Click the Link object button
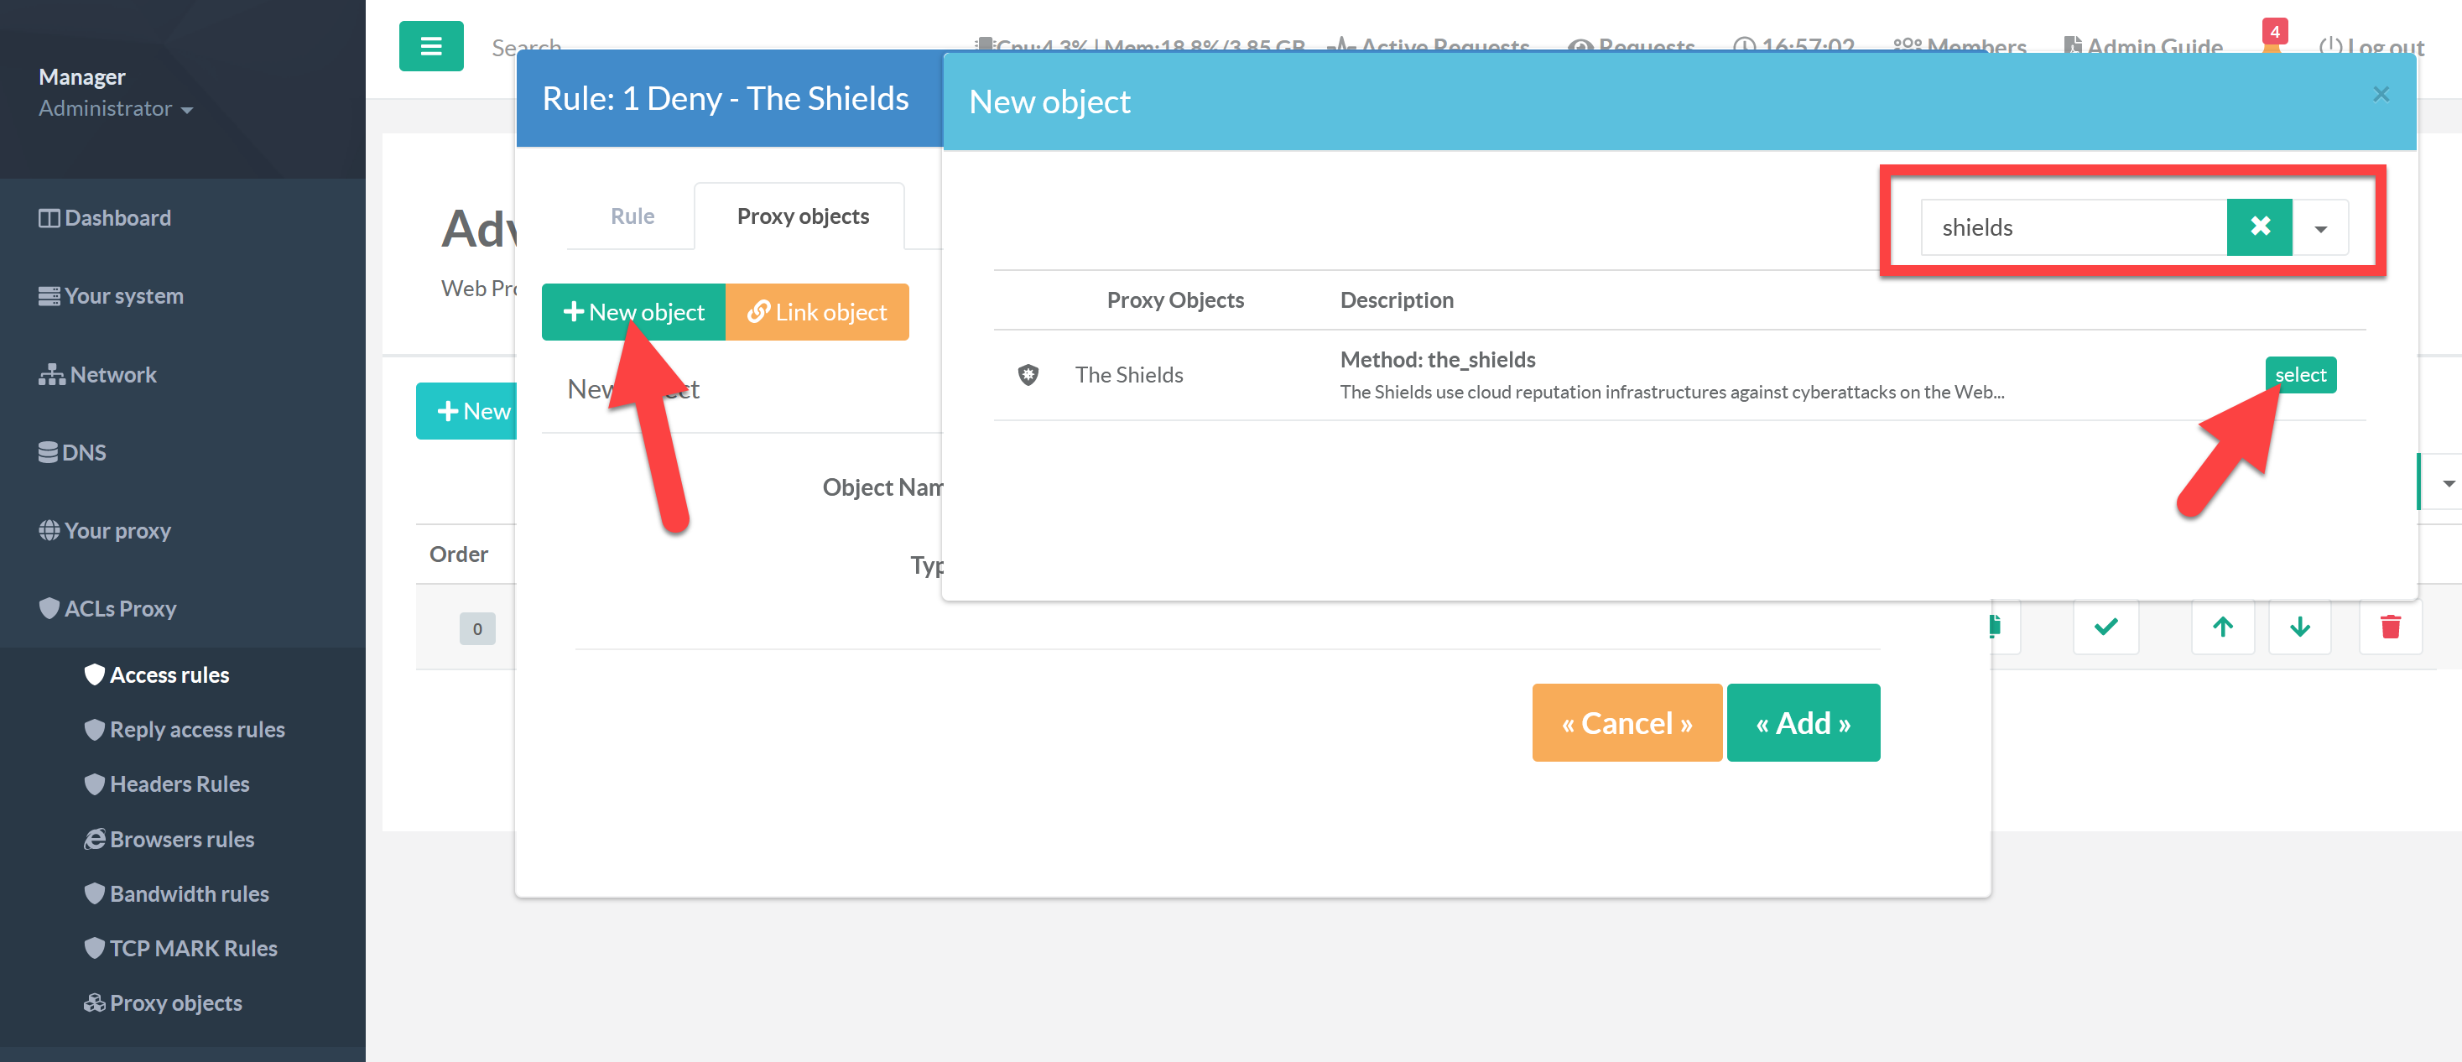 pos(816,311)
